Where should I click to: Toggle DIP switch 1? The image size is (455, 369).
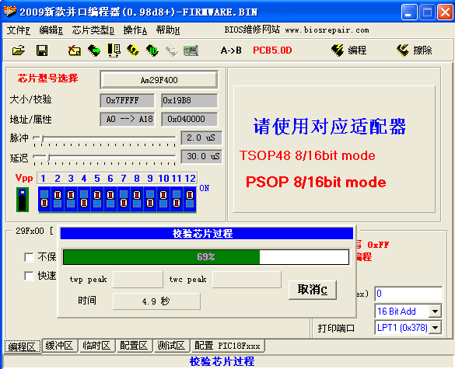[44, 199]
